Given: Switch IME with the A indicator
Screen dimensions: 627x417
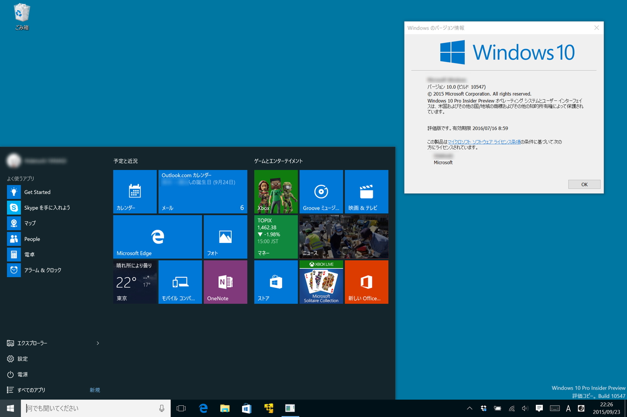Looking at the screenshot, I should (x=568, y=408).
